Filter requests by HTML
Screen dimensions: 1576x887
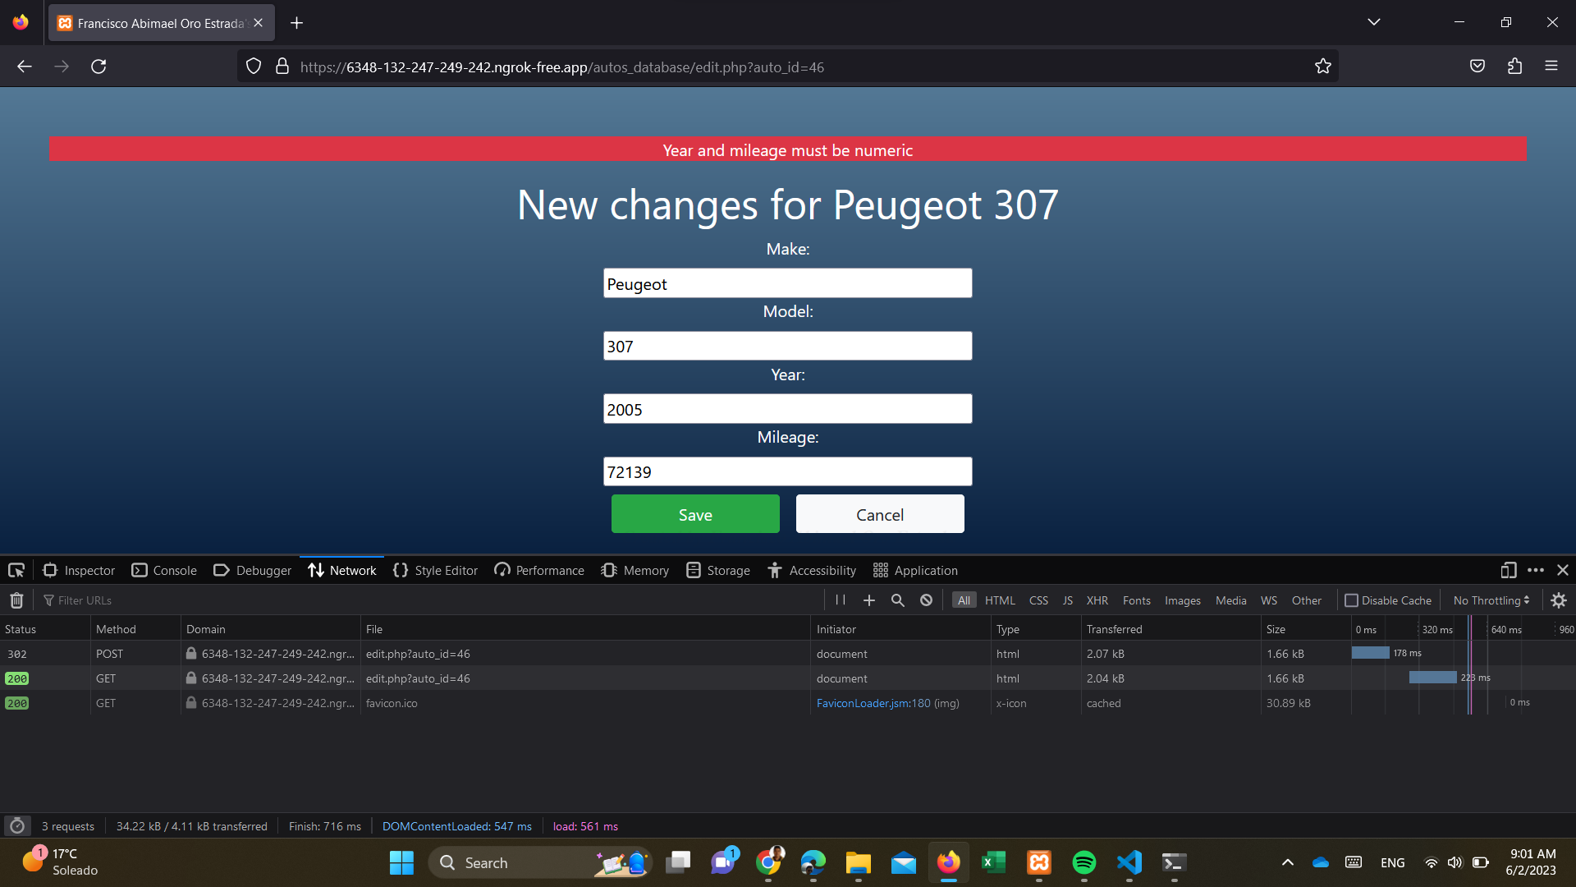click(1000, 600)
